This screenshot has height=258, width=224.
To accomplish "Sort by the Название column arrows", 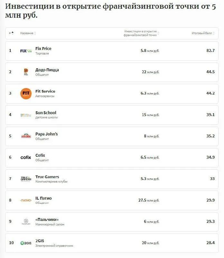I will (x=35, y=33).
